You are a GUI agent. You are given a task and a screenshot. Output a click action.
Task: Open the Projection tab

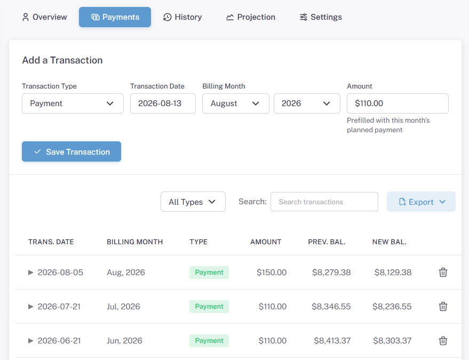coord(251,17)
